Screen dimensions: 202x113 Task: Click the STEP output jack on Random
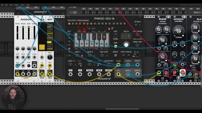click(x=17, y=74)
